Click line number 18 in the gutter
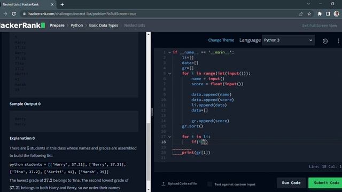Image resolution: width=342 pixels, height=192 pixels. pyautogui.click(x=164, y=142)
